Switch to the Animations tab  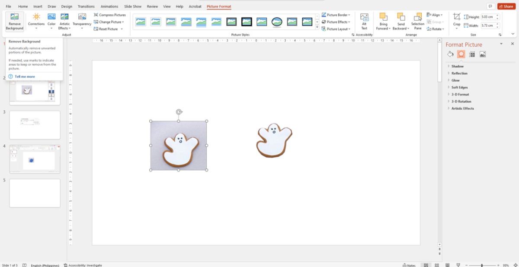(109, 6)
